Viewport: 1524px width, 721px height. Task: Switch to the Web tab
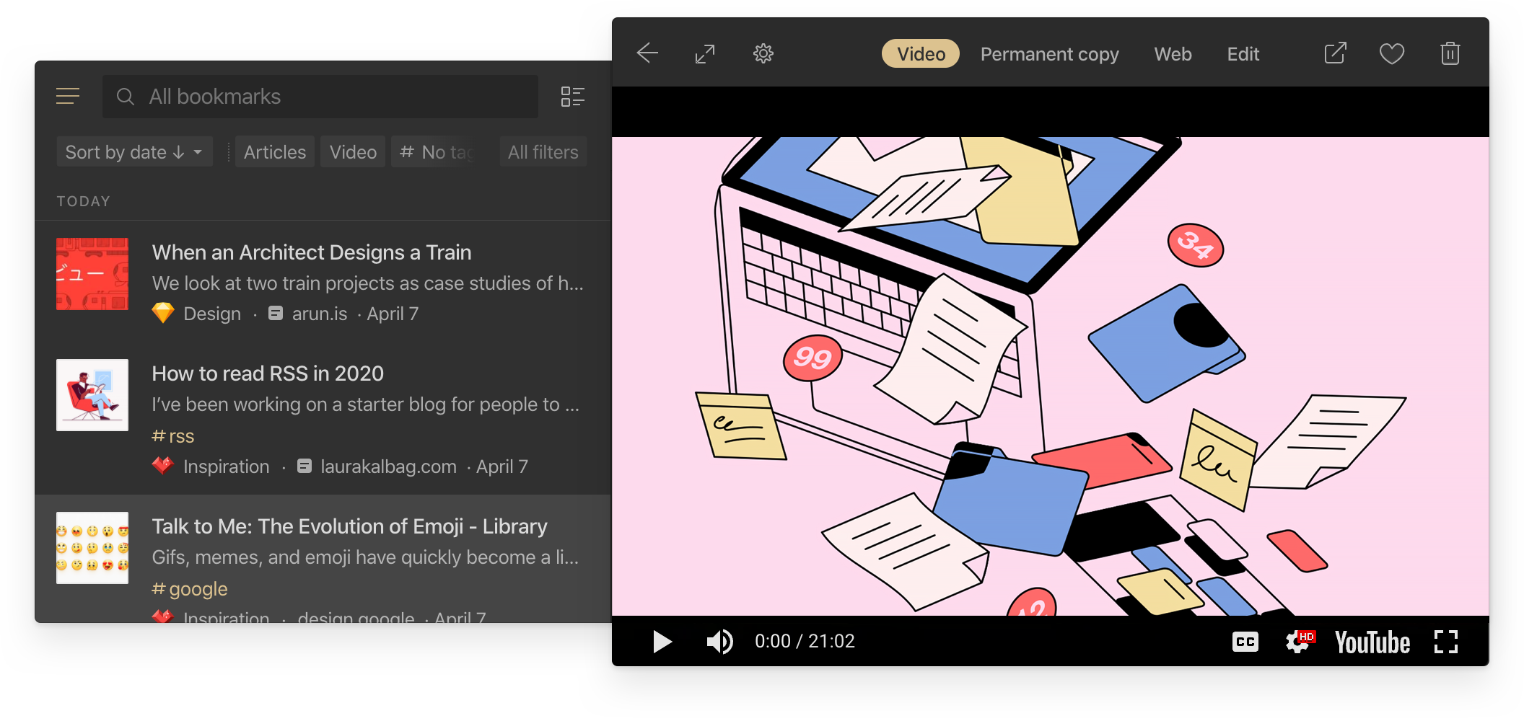coord(1173,53)
